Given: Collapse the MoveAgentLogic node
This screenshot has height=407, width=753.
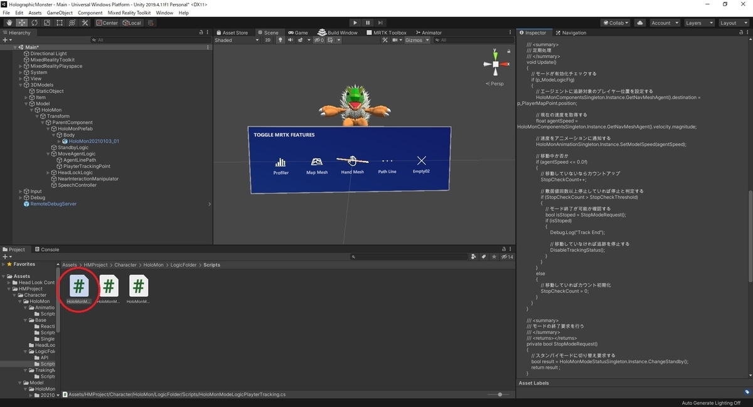Looking at the screenshot, I should (x=48, y=154).
